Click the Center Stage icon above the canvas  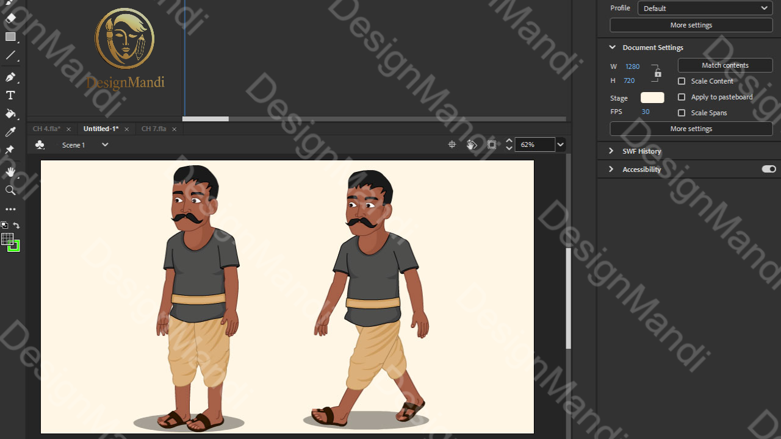coord(452,145)
